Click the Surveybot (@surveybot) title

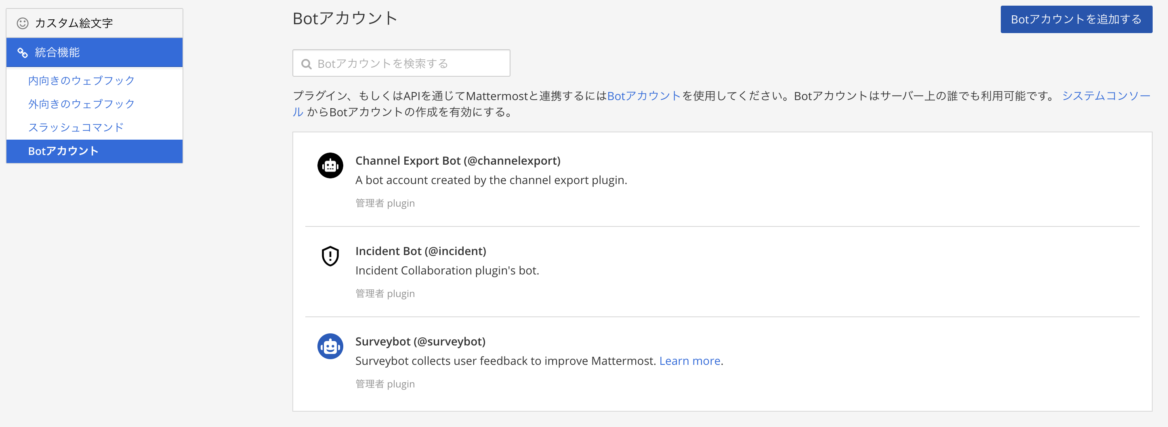tap(420, 341)
